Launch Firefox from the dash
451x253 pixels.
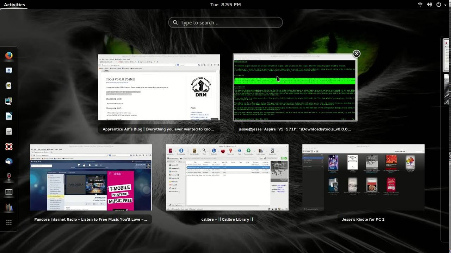click(9, 56)
